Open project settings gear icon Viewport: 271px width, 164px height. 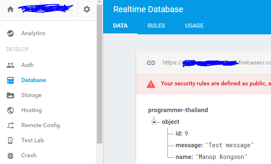point(87,9)
